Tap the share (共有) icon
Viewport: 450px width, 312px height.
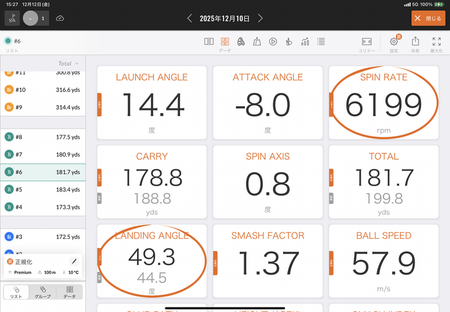coord(415,42)
